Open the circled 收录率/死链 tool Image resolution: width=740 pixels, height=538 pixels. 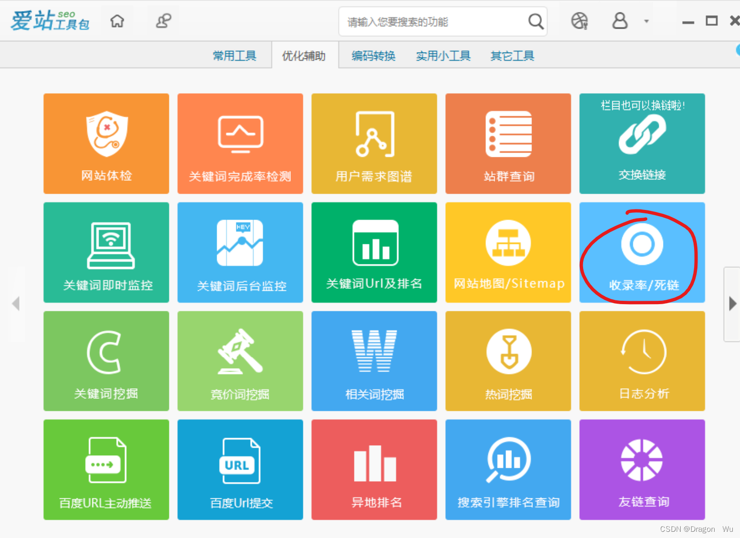pos(641,253)
